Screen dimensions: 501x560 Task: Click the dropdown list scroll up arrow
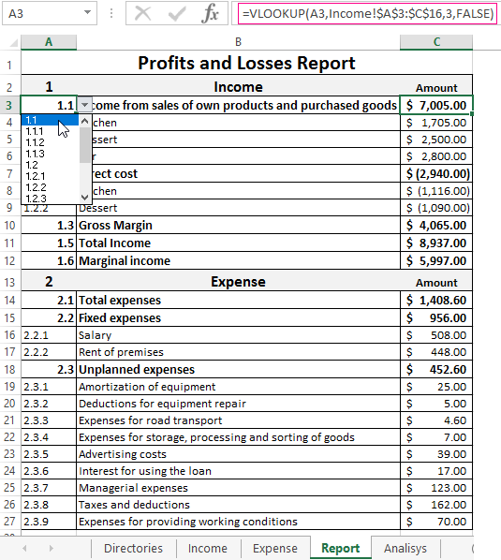coord(85,122)
